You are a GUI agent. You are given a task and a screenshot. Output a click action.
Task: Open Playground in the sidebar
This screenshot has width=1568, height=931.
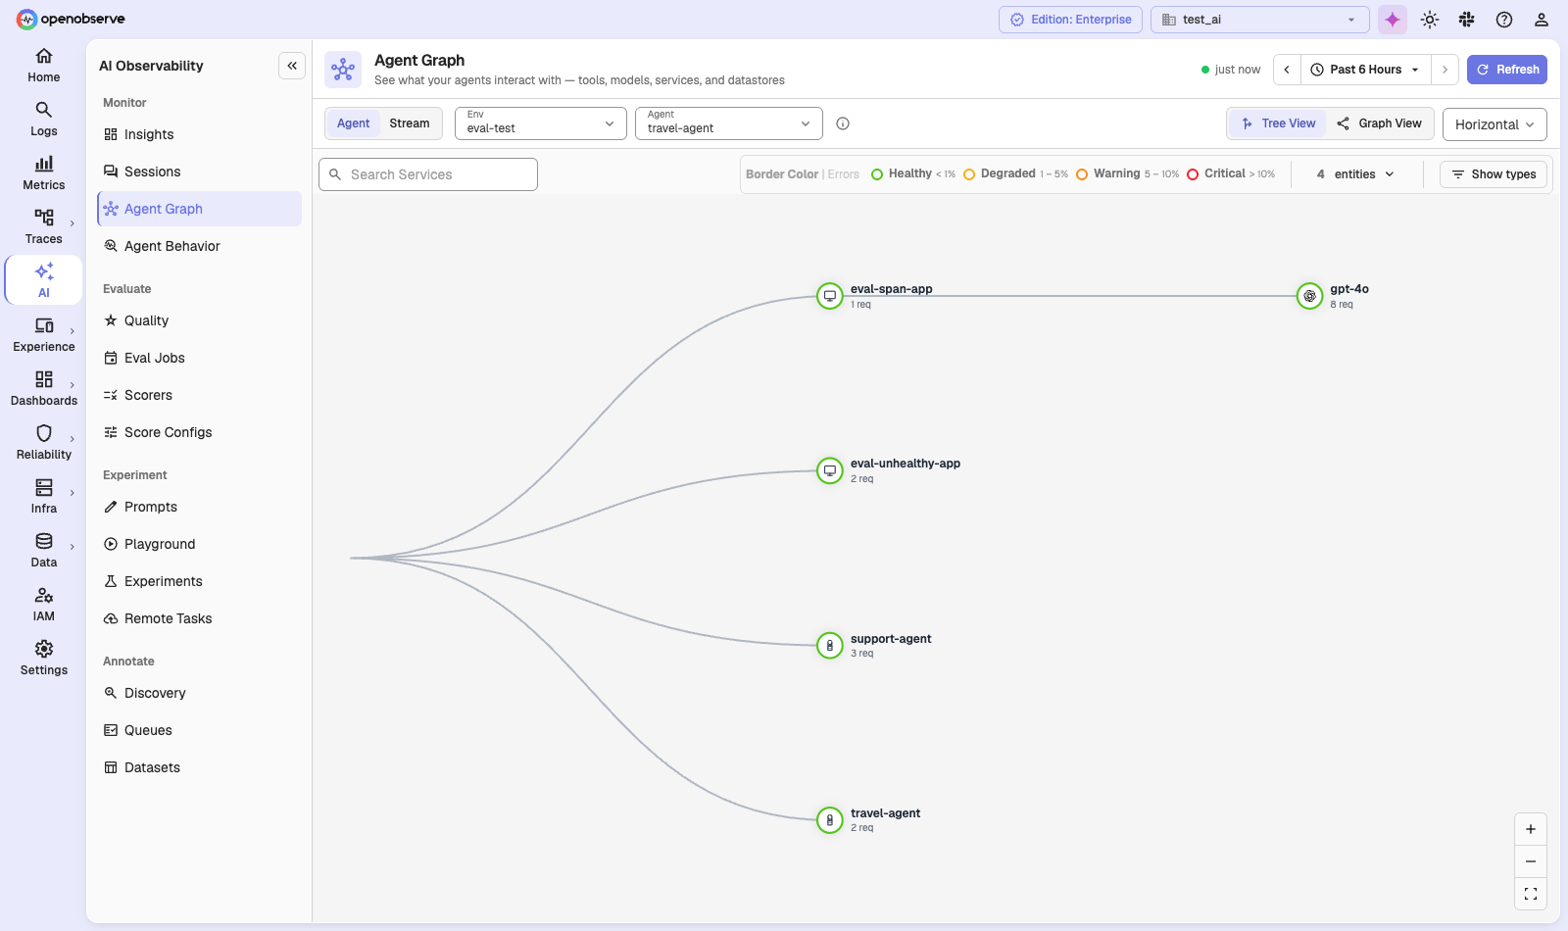coord(199,544)
